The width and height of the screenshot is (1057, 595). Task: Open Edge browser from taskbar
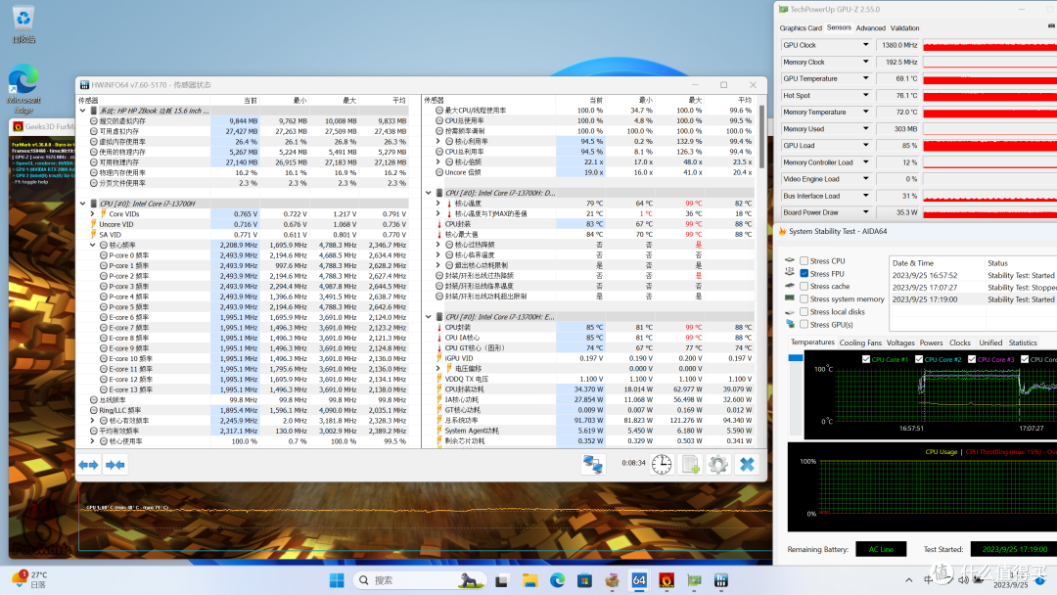point(557,580)
